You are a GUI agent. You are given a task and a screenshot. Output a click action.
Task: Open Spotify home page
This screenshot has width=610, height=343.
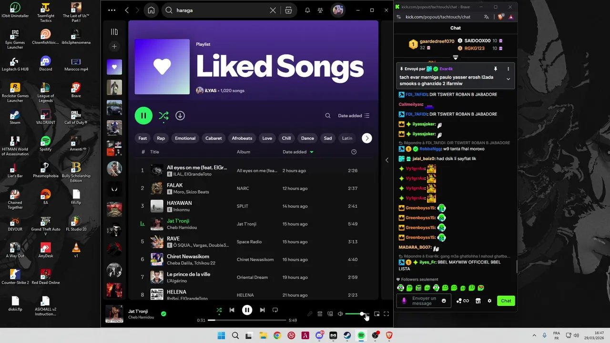(x=151, y=10)
